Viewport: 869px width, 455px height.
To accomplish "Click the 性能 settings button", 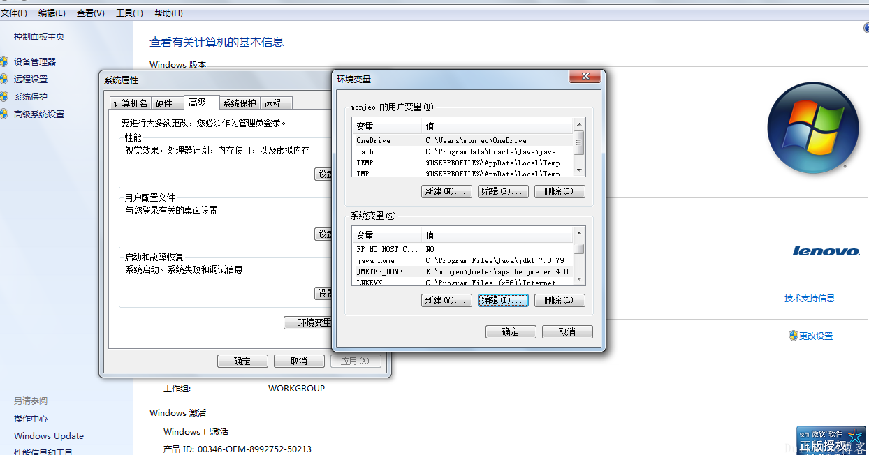I will (323, 174).
